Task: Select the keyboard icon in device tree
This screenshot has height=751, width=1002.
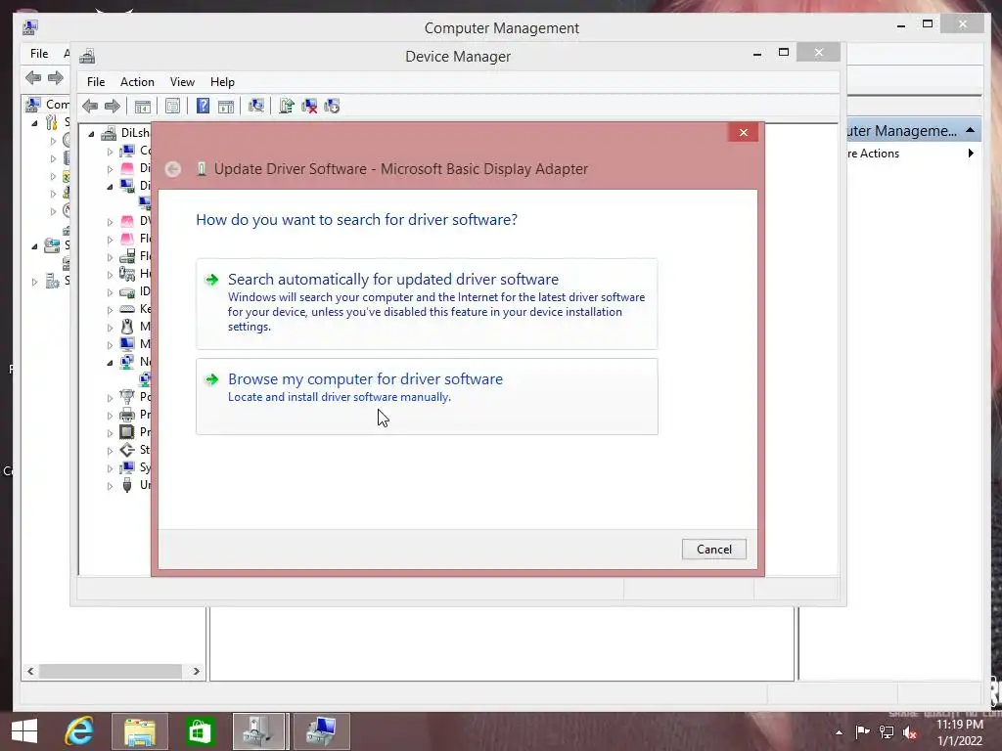Action: (x=127, y=309)
